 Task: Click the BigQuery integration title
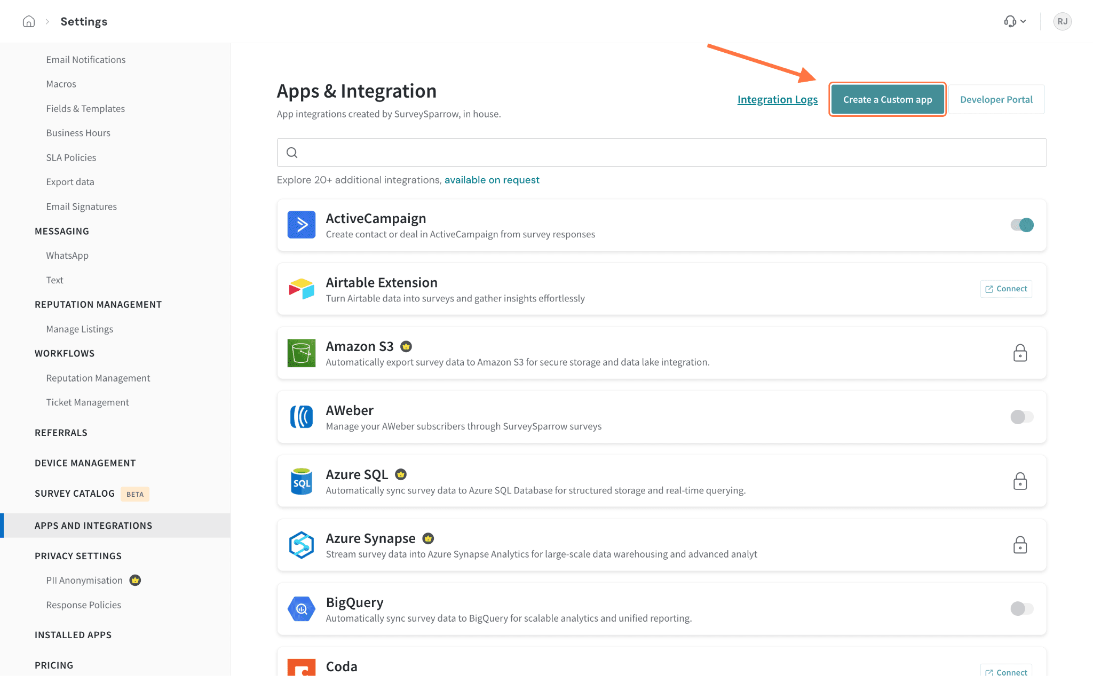(x=354, y=602)
